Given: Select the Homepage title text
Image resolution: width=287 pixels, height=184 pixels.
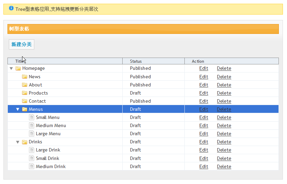Looking at the screenshot, I should [x=34, y=68].
